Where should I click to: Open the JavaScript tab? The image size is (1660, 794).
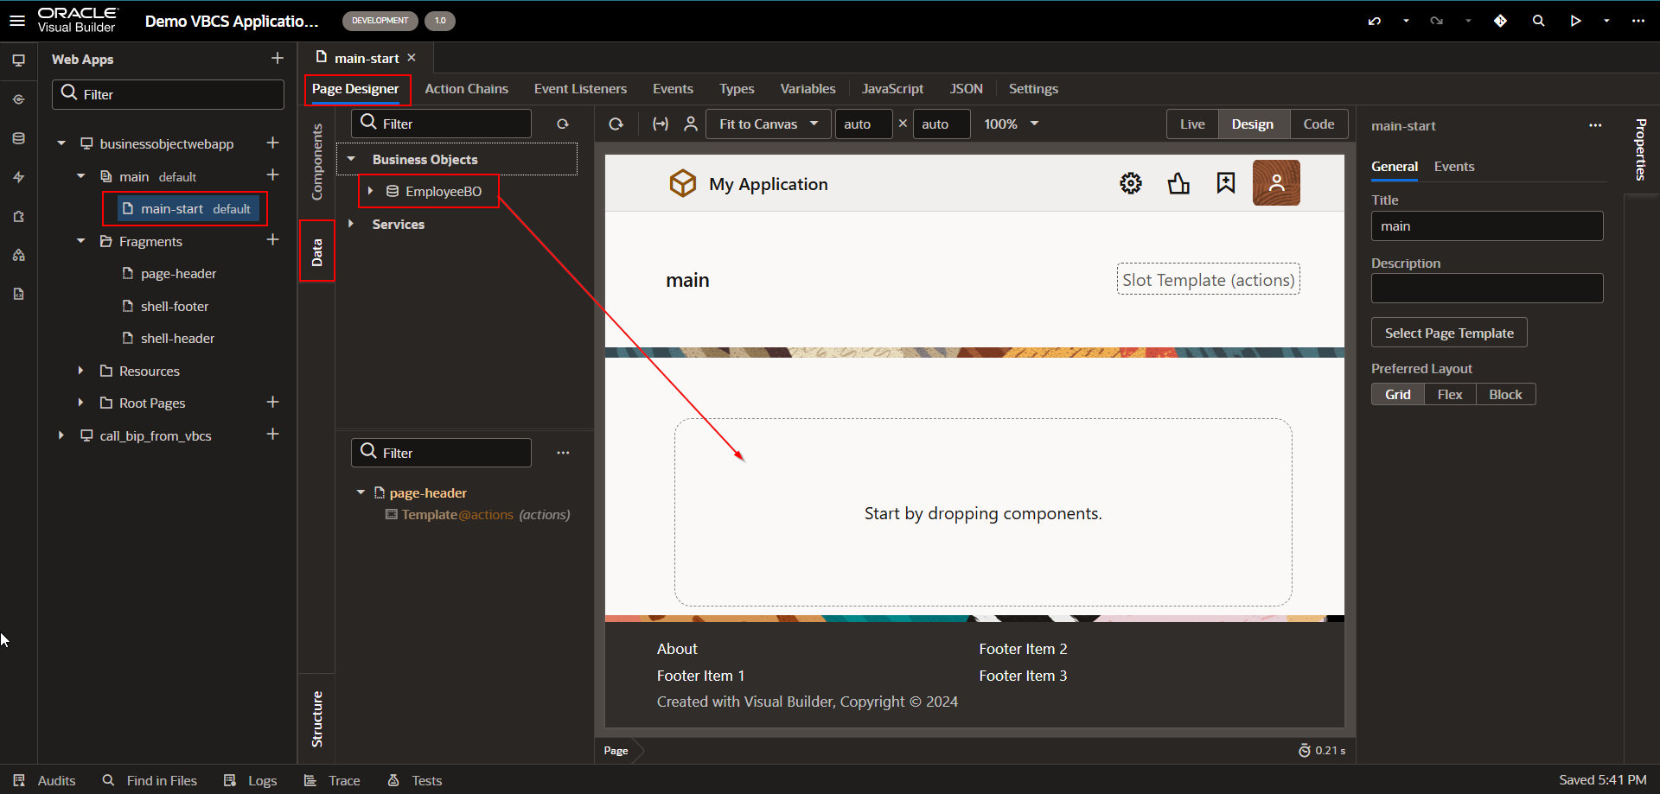point(892,89)
